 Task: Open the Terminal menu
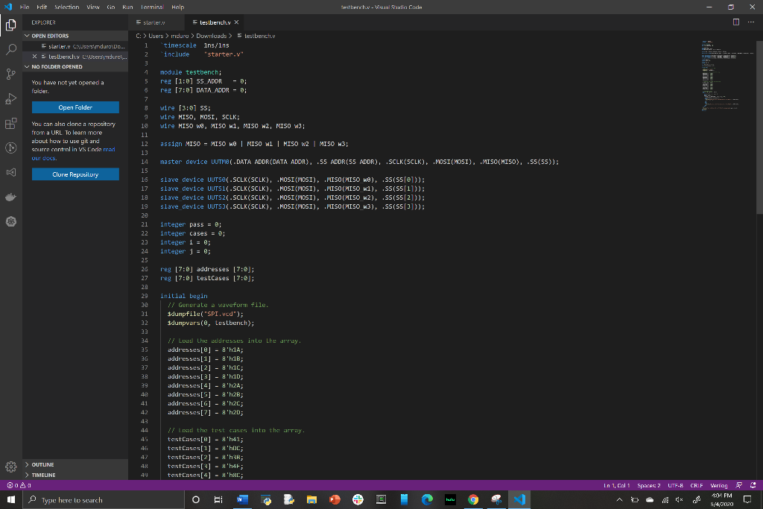[153, 7]
